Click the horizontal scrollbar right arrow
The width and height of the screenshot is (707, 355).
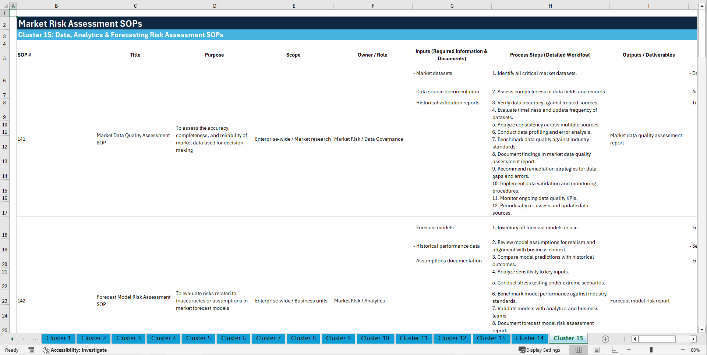pos(693,339)
